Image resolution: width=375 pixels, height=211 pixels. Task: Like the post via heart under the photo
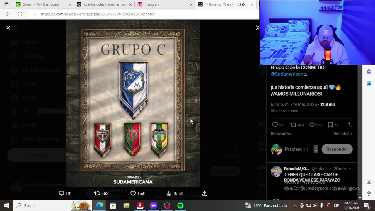tap(137, 193)
